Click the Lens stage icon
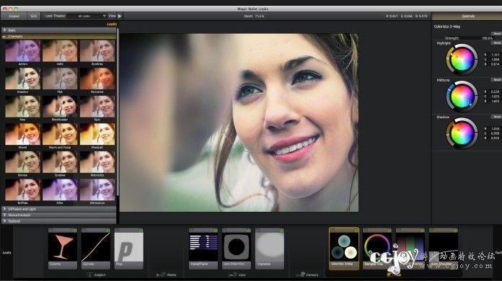Image resolution: width=502 pixels, height=281 pixels. (233, 275)
